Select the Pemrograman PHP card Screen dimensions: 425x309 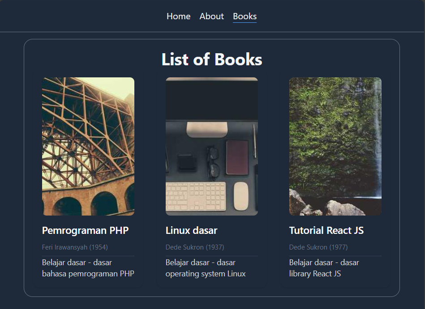click(88, 179)
